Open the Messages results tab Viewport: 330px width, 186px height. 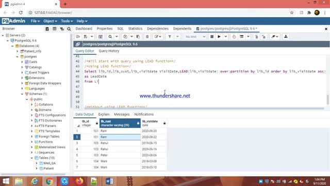pyautogui.click(x=122, y=114)
